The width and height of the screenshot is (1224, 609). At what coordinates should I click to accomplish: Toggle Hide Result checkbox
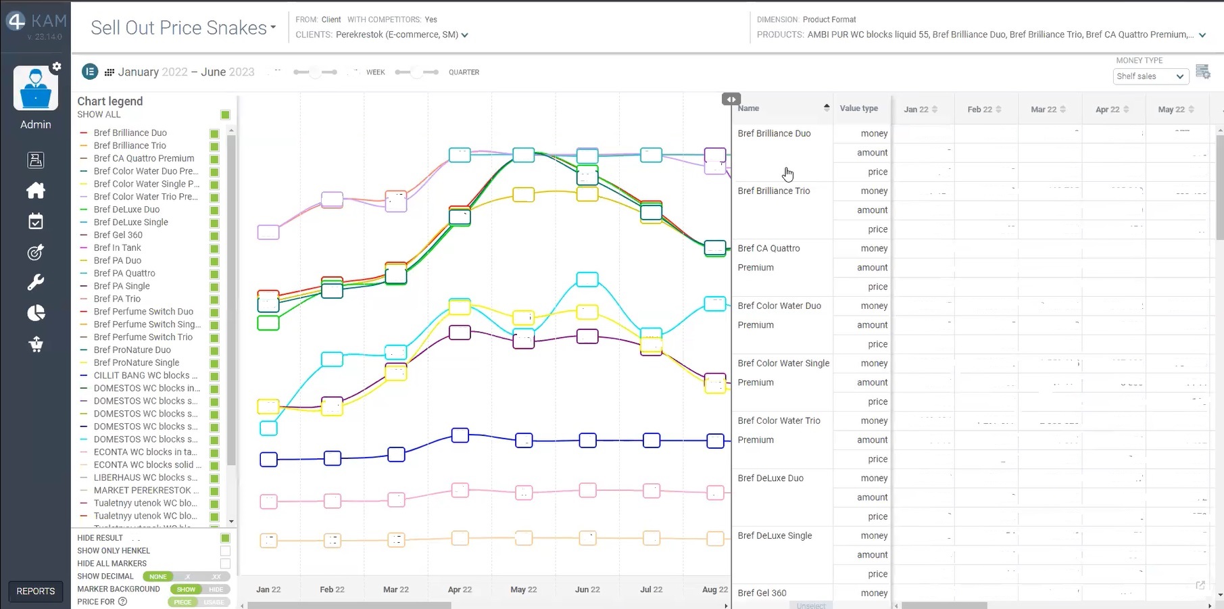pos(225,538)
